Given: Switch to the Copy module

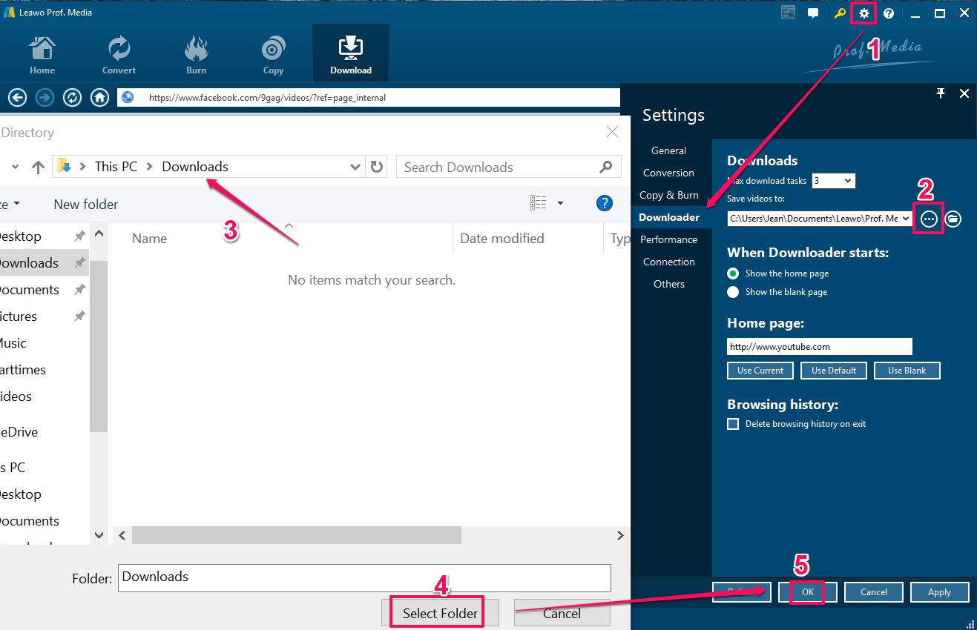Looking at the screenshot, I should coord(273,55).
